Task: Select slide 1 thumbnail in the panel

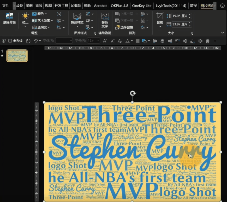Action: point(17,56)
